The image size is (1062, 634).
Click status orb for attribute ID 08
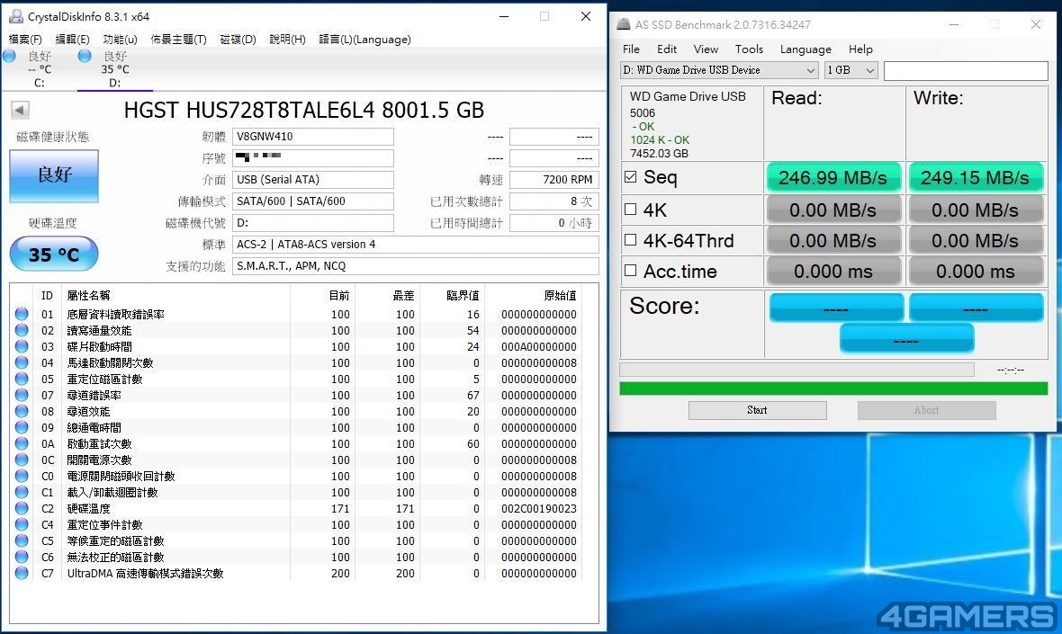pos(22,411)
